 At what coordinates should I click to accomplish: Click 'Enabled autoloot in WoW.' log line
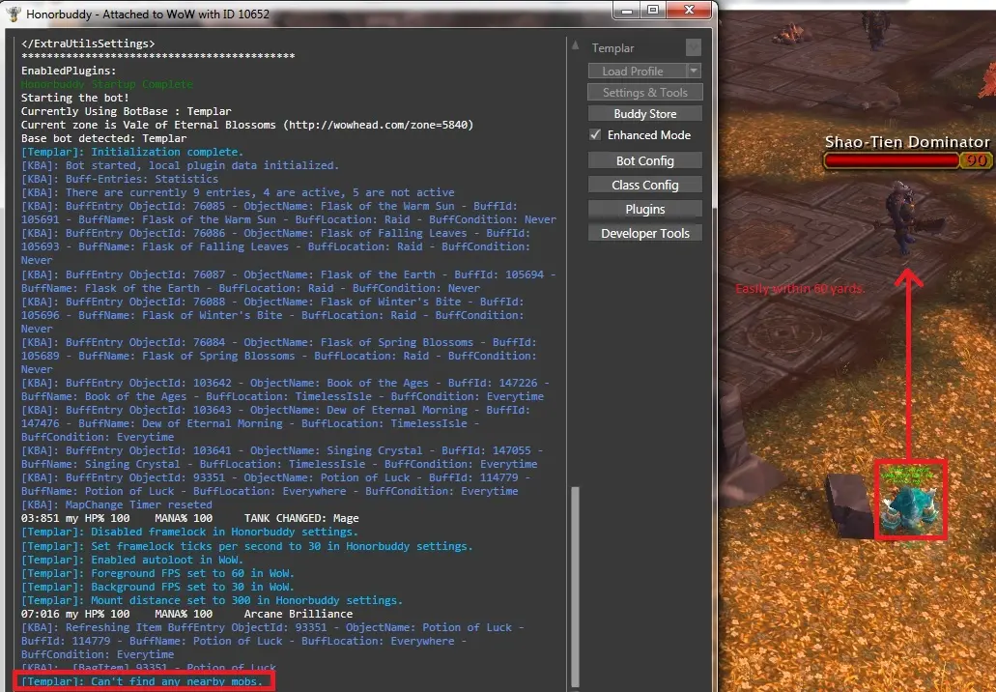pyautogui.click(x=132, y=560)
